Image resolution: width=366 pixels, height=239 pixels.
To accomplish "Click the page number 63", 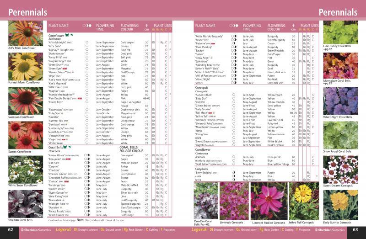I will 355,229.
